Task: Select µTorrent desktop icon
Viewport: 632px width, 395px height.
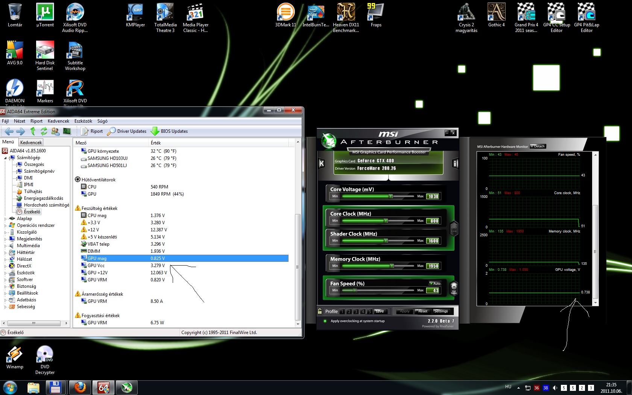Action: click(x=45, y=15)
